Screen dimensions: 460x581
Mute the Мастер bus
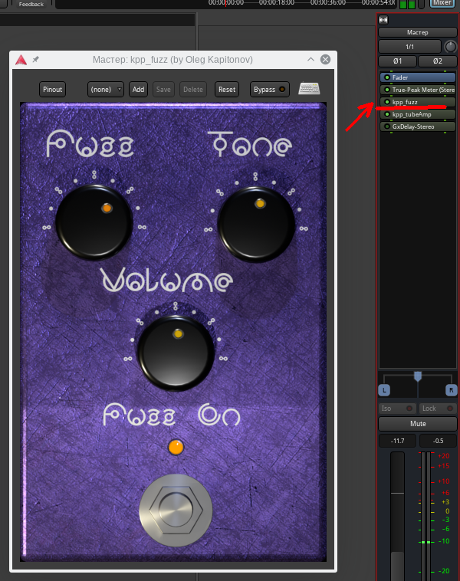coord(418,424)
